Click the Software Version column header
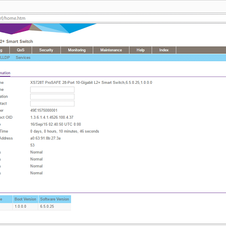This screenshot has width=226, height=226. tap(55, 199)
